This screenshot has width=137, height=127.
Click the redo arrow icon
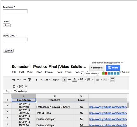pyautogui.click(x=24, y=80)
